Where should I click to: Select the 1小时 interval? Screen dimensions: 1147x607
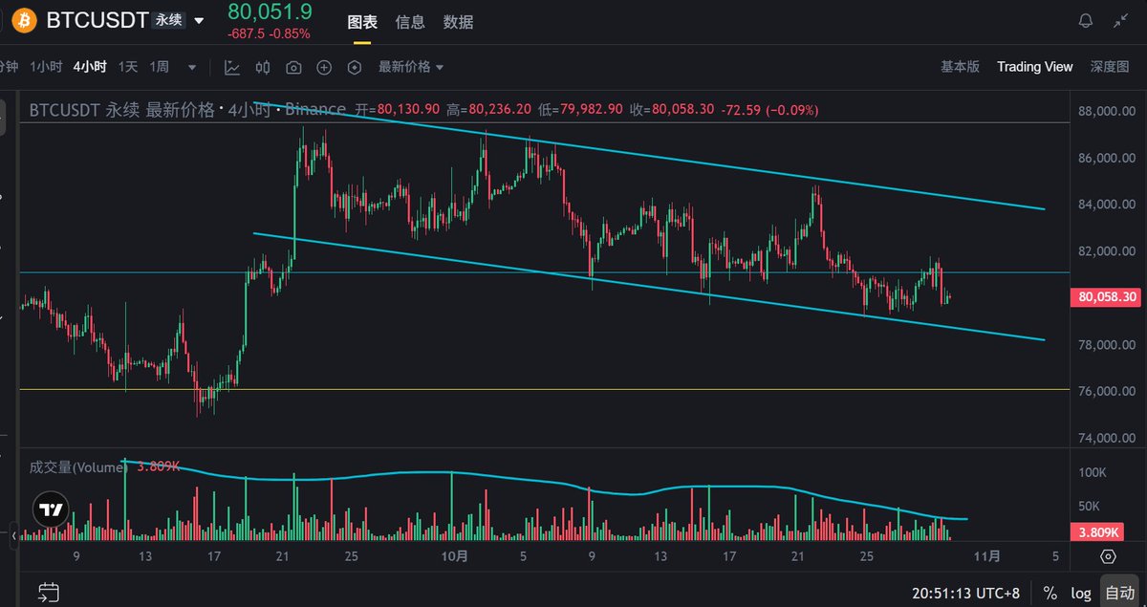[46, 67]
